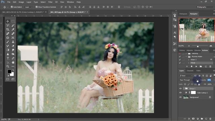Screen dimensions: 215x121
Task: Select the Sharpen triangle tool
Action: click(x=8, y=54)
